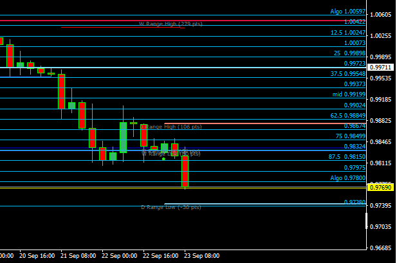Select the yellow current price tag 0.97690

380,188
